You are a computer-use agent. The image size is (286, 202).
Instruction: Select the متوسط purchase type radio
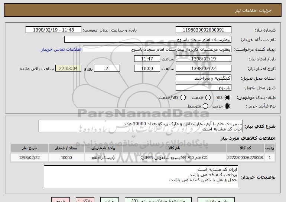click(205, 106)
